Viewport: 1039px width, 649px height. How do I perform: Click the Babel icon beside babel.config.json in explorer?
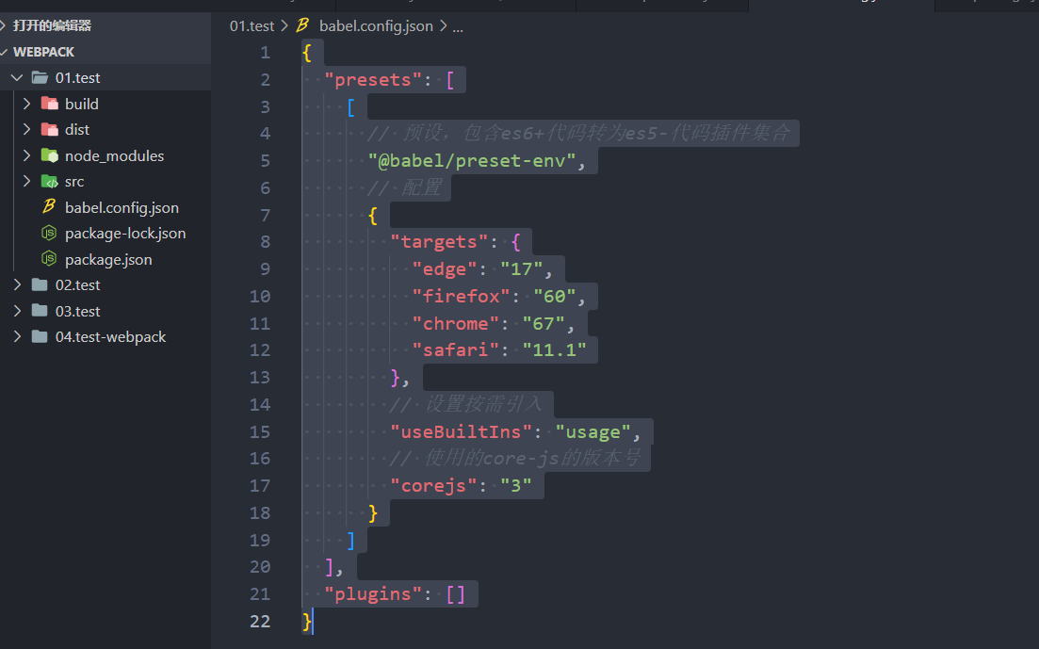[49, 207]
